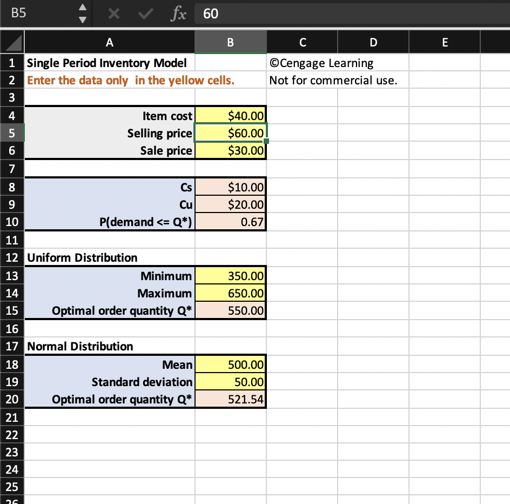Screen dimensions: 510x504
Task: Click the Item cost label cell
Action: (x=110, y=116)
